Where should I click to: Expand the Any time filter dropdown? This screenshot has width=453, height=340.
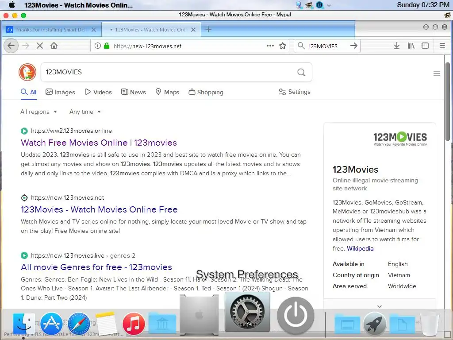pyautogui.click(x=85, y=112)
